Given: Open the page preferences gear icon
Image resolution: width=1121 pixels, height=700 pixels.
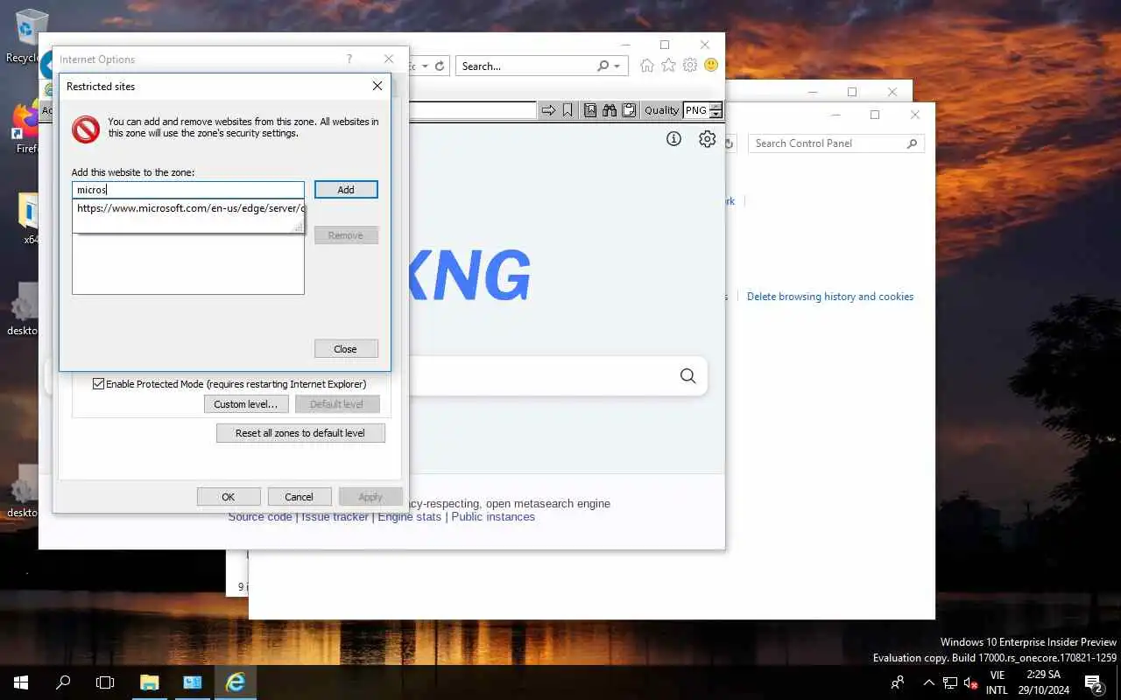Looking at the screenshot, I should (x=708, y=139).
